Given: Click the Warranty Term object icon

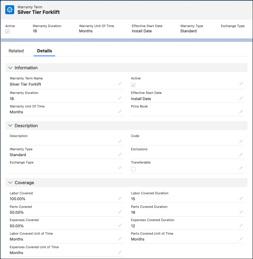Looking at the screenshot, I should click(10, 10).
